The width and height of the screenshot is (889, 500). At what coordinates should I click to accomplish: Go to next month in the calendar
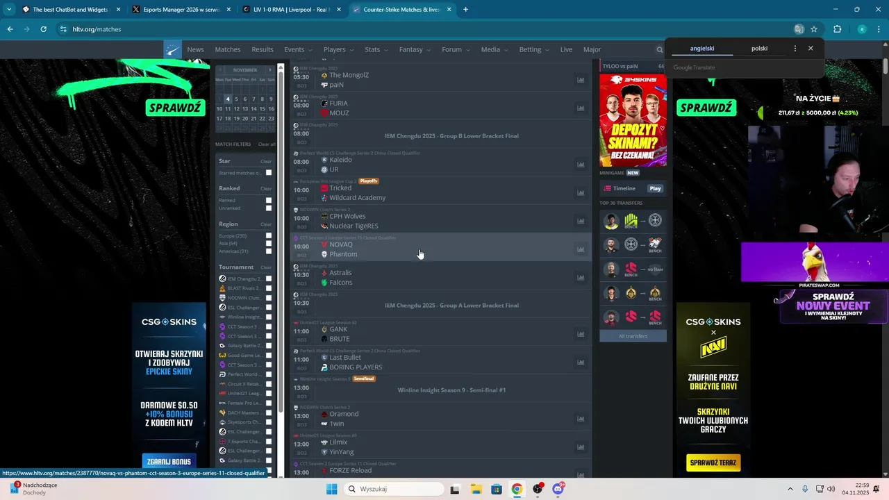point(270,70)
